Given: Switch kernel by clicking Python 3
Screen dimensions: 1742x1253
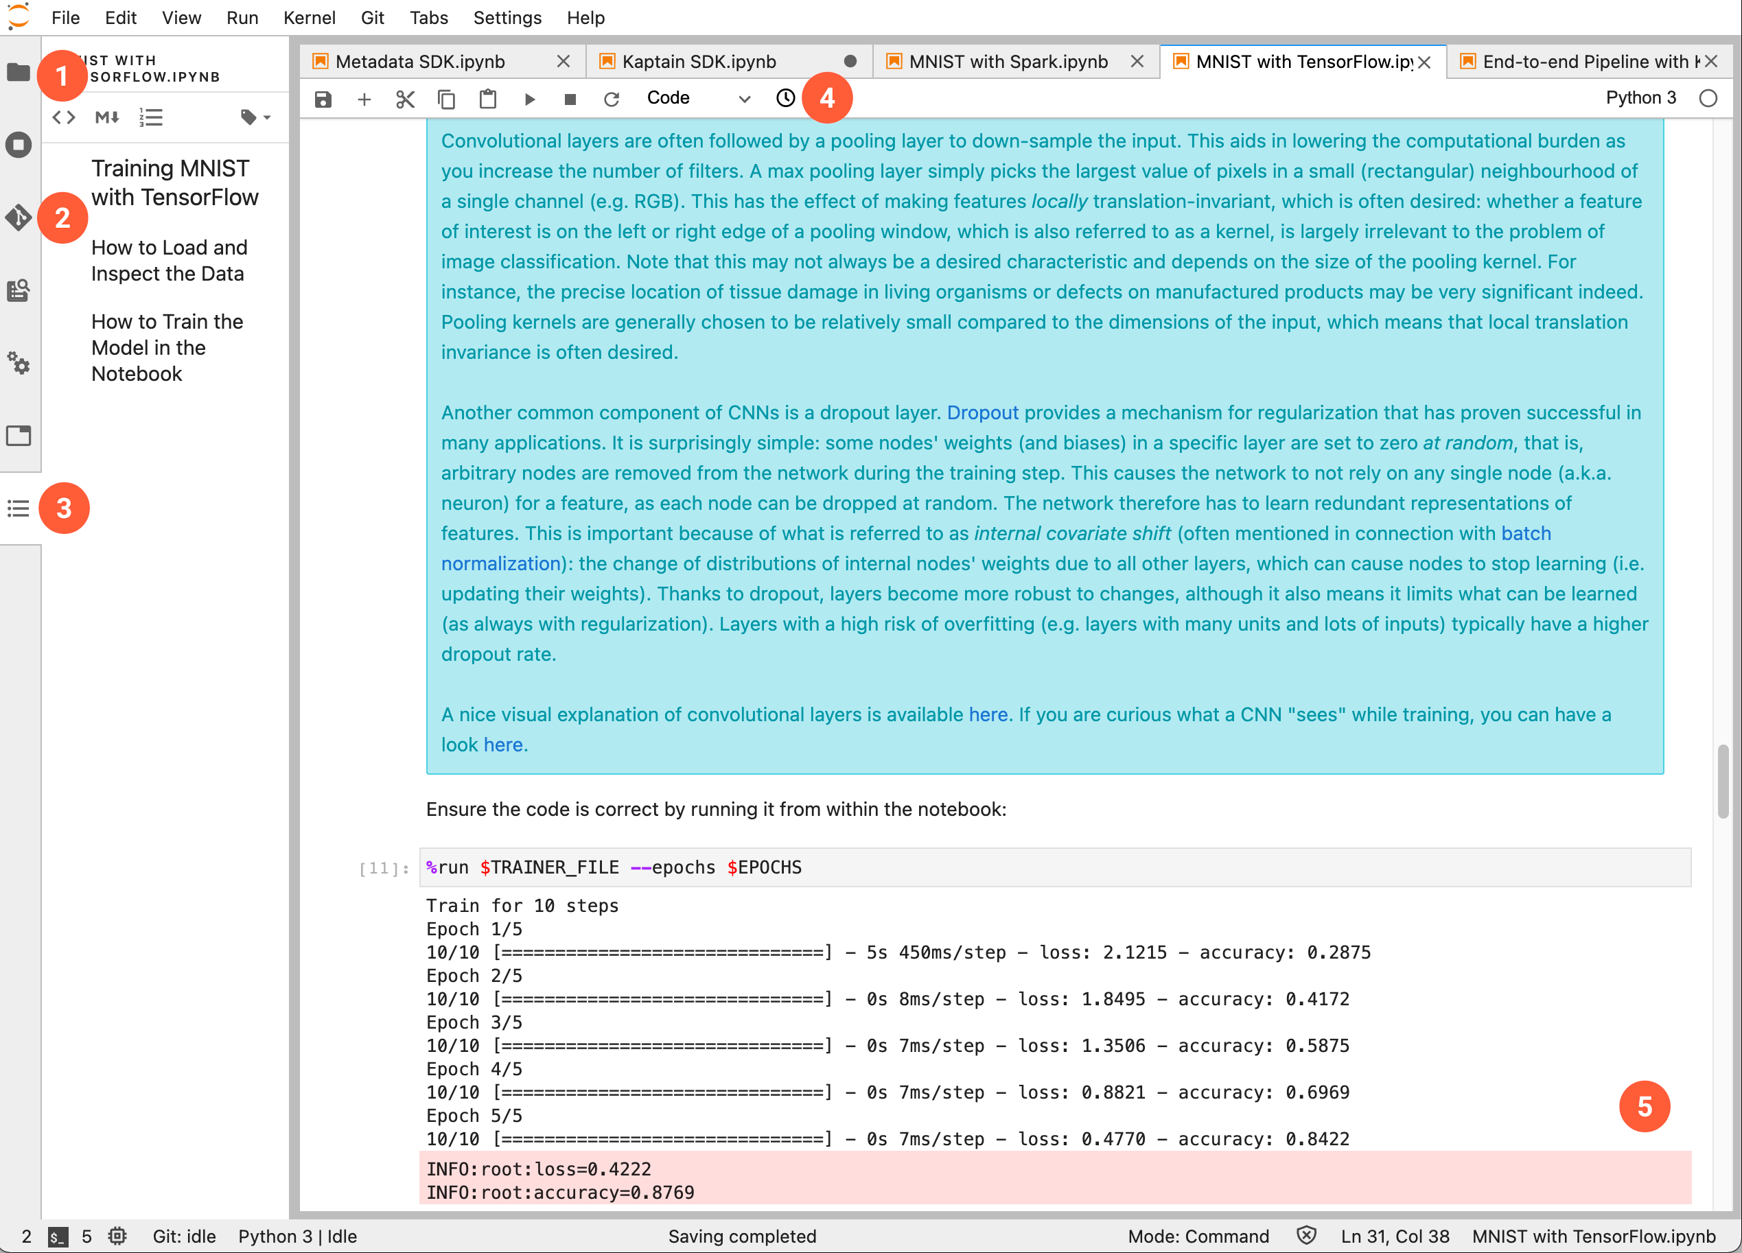Looking at the screenshot, I should click(1640, 98).
